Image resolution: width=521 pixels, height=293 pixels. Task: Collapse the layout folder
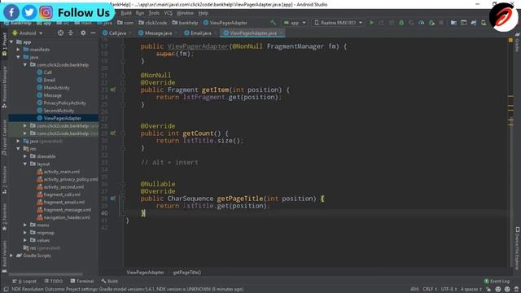tap(25, 164)
